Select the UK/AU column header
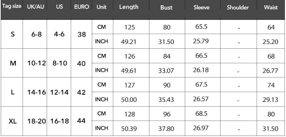Viewport: 286px width, 137px height. click(36, 7)
